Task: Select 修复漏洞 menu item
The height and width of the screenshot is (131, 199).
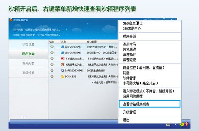Action: point(129,49)
